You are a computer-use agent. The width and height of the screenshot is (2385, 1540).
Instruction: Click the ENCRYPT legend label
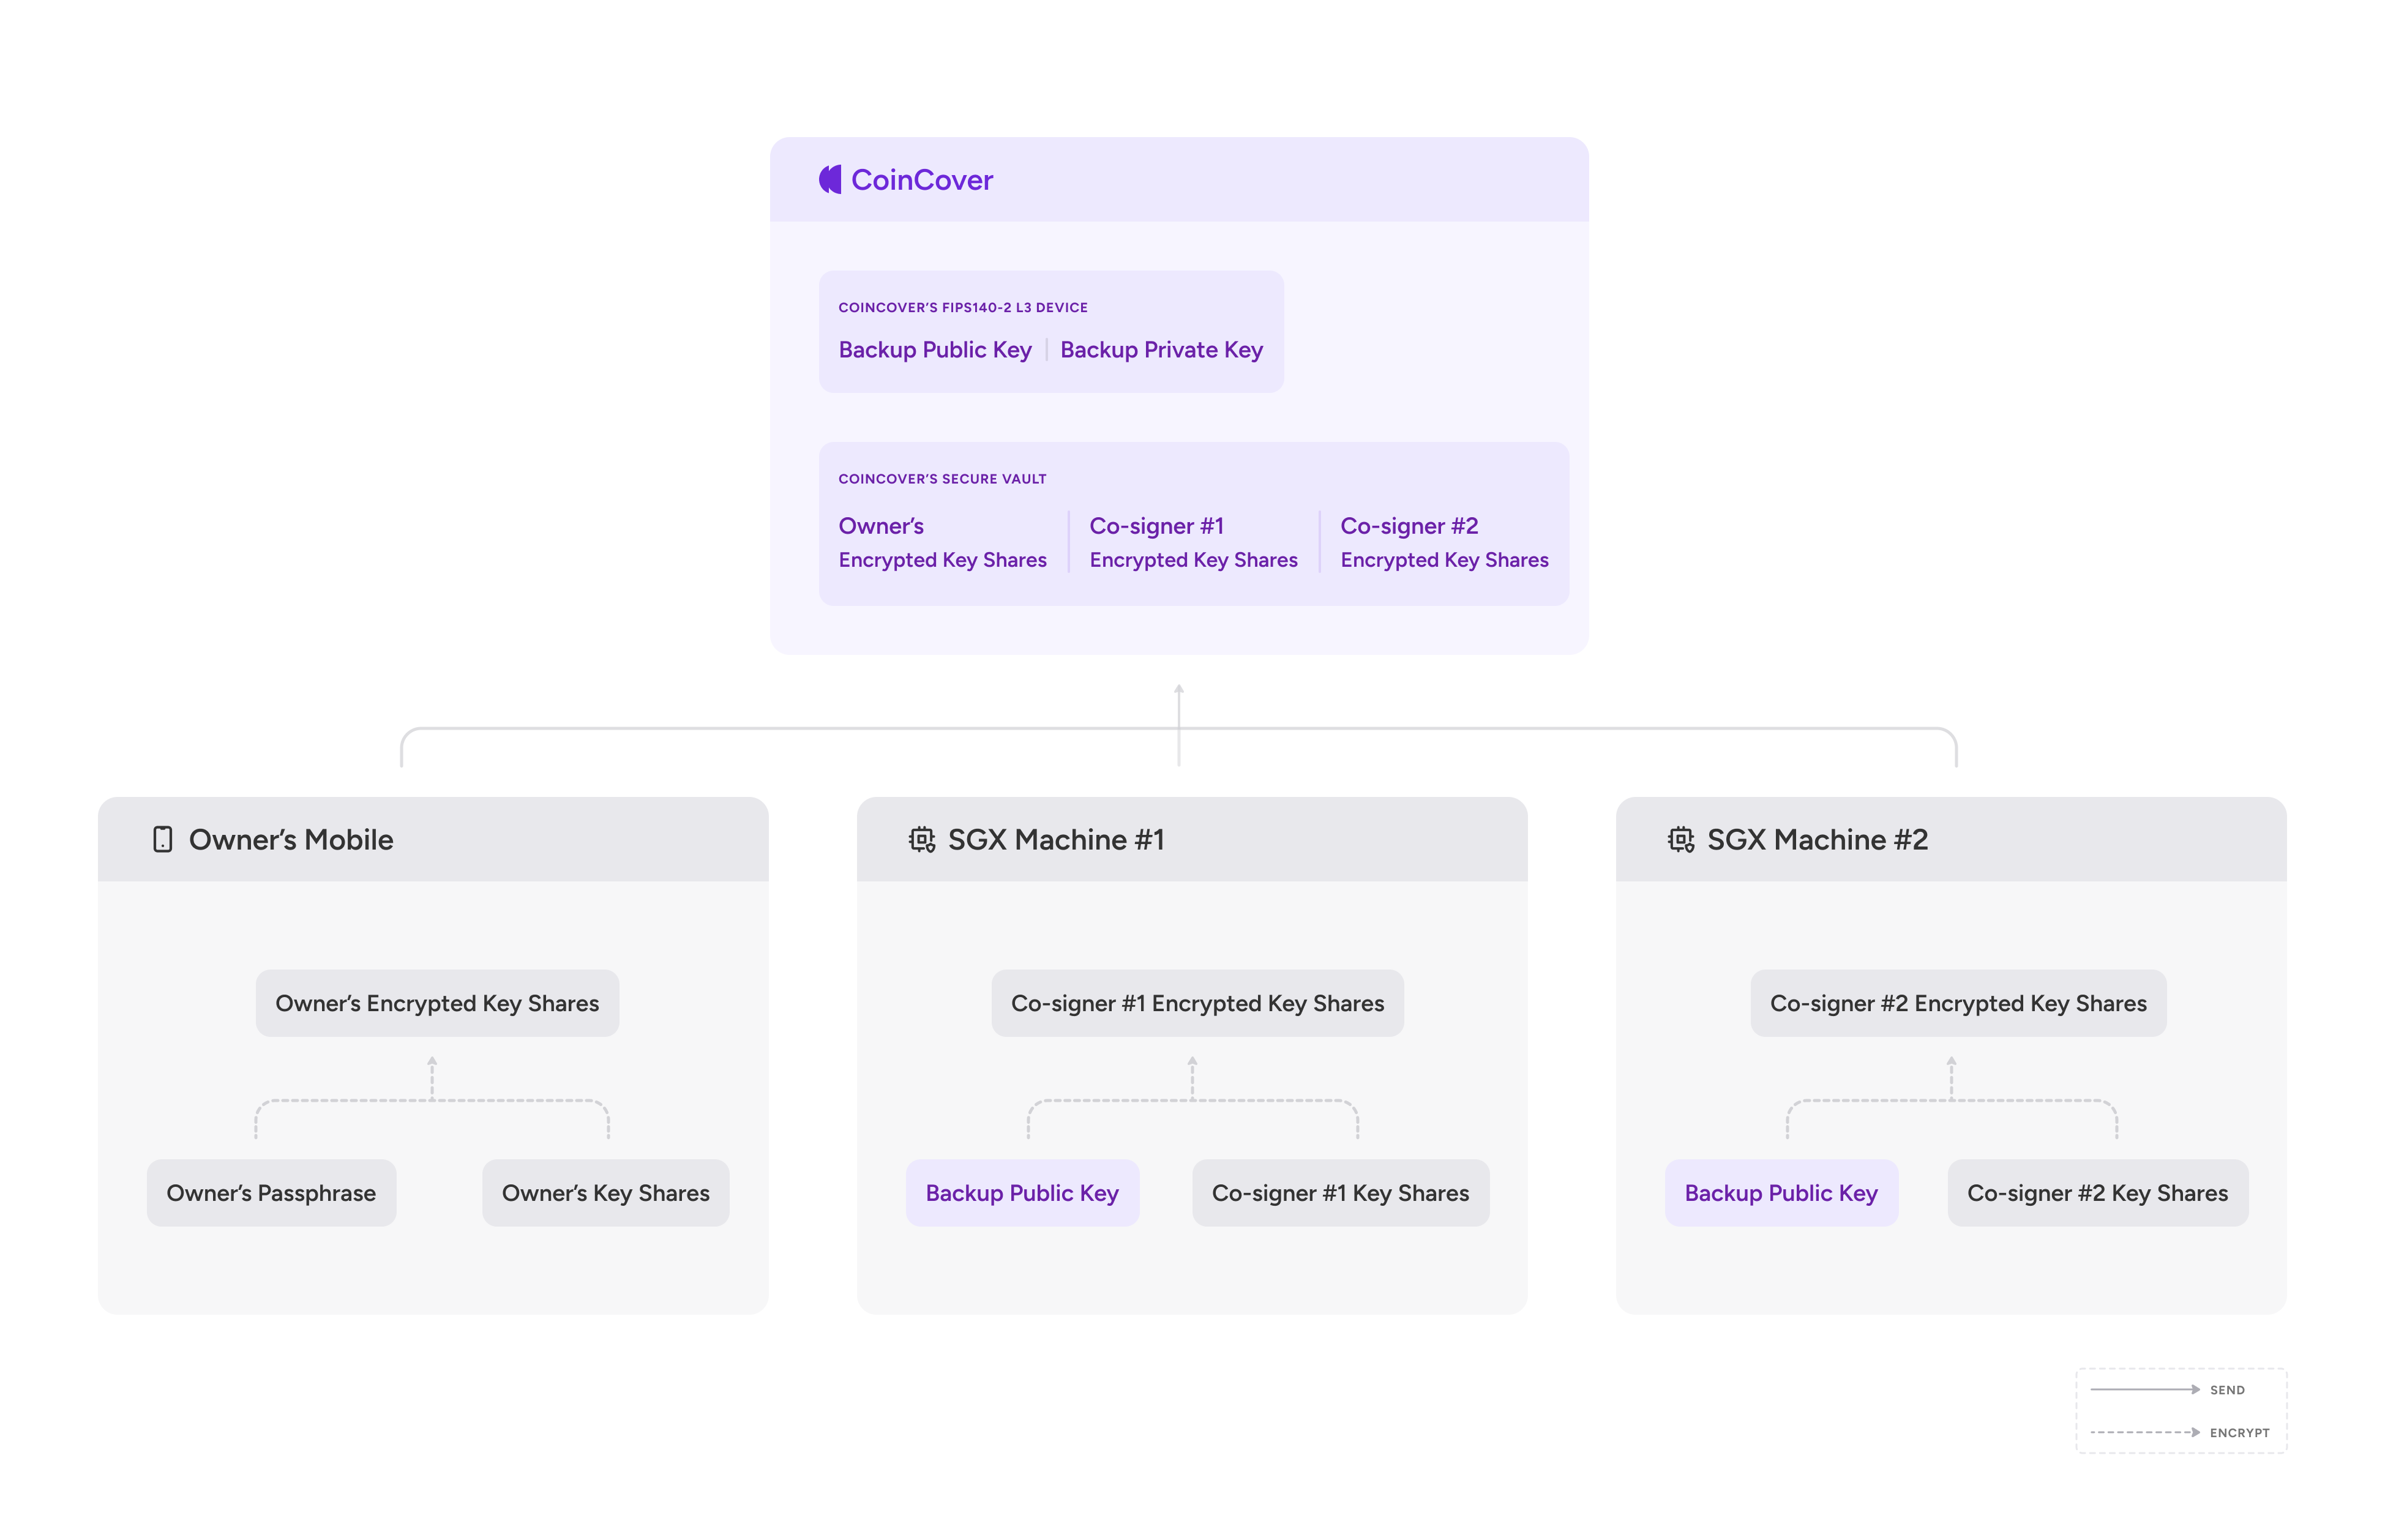(x=2239, y=1433)
